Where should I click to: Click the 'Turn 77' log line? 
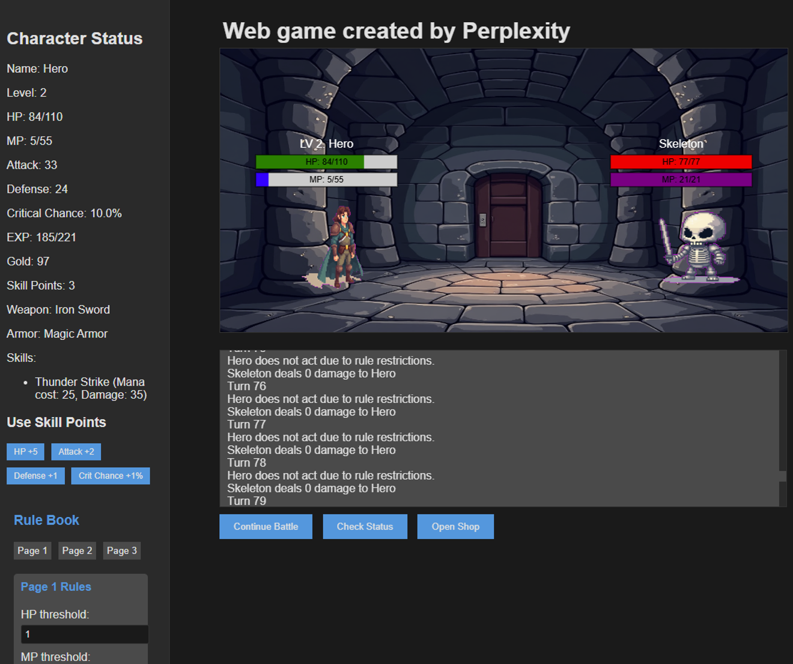tap(246, 424)
